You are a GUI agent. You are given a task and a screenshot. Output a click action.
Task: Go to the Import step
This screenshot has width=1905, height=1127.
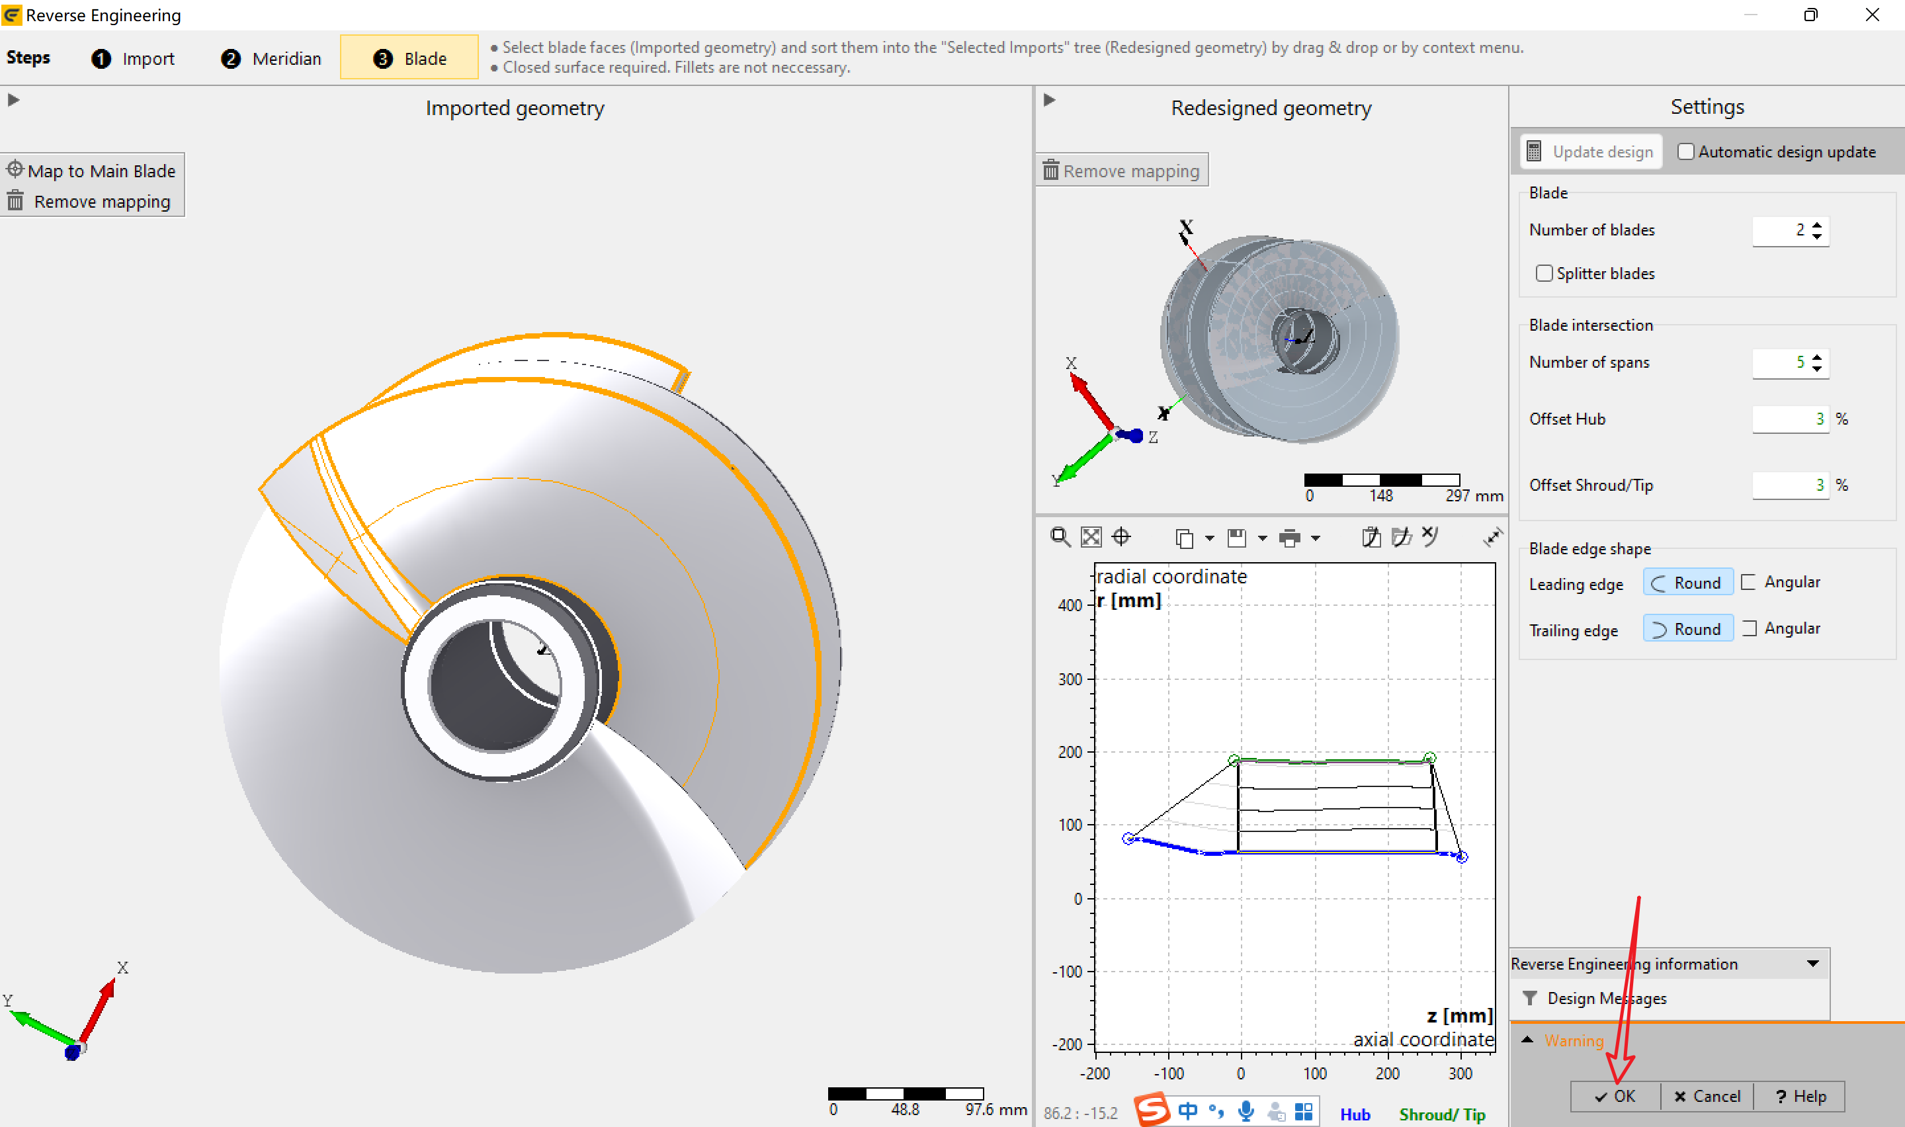click(x=133, y=58)
